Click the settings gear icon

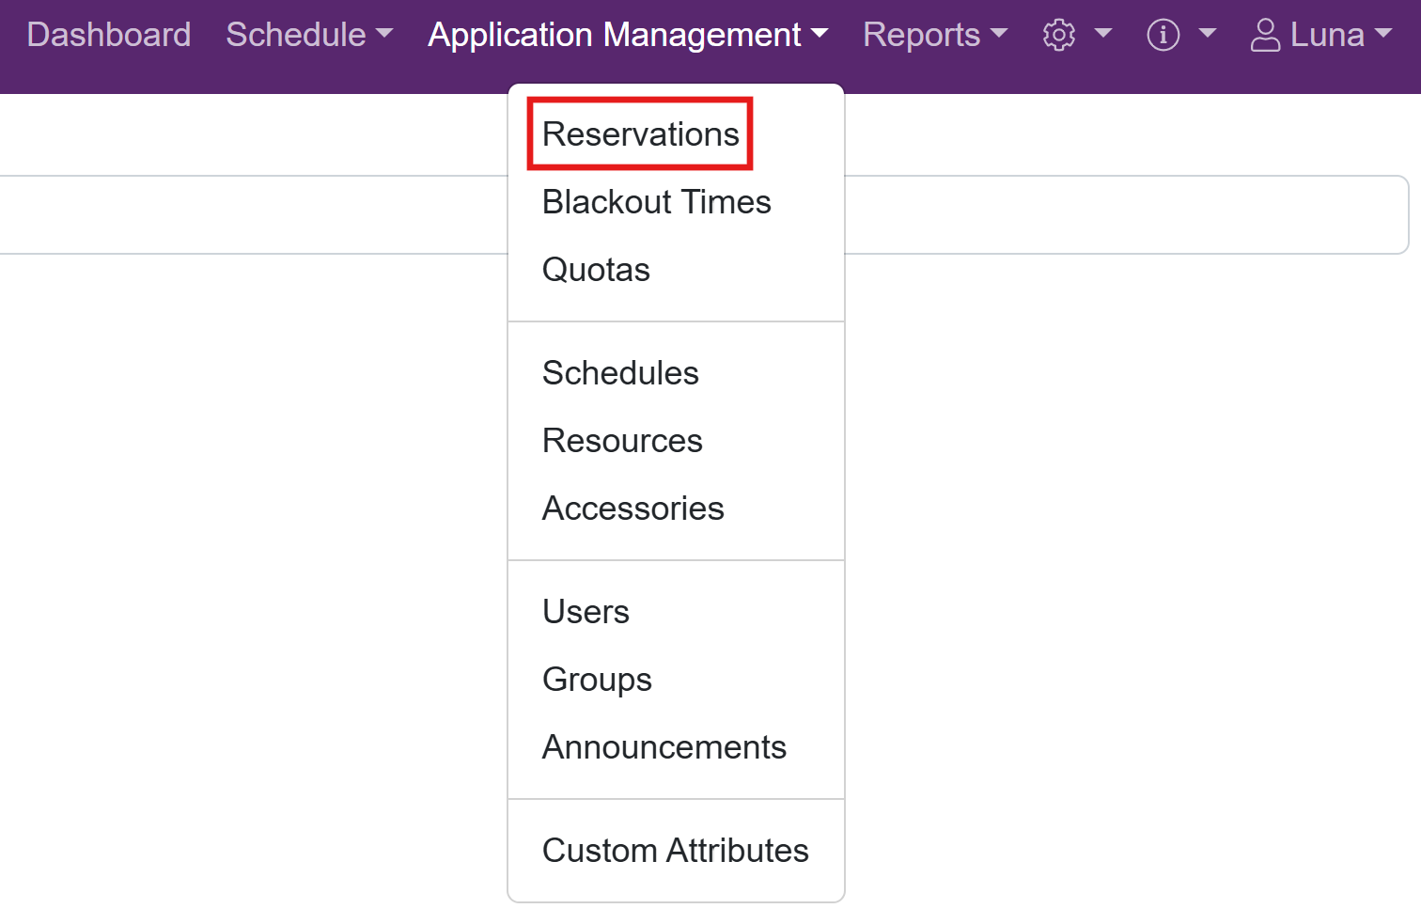coord(1058,36)
